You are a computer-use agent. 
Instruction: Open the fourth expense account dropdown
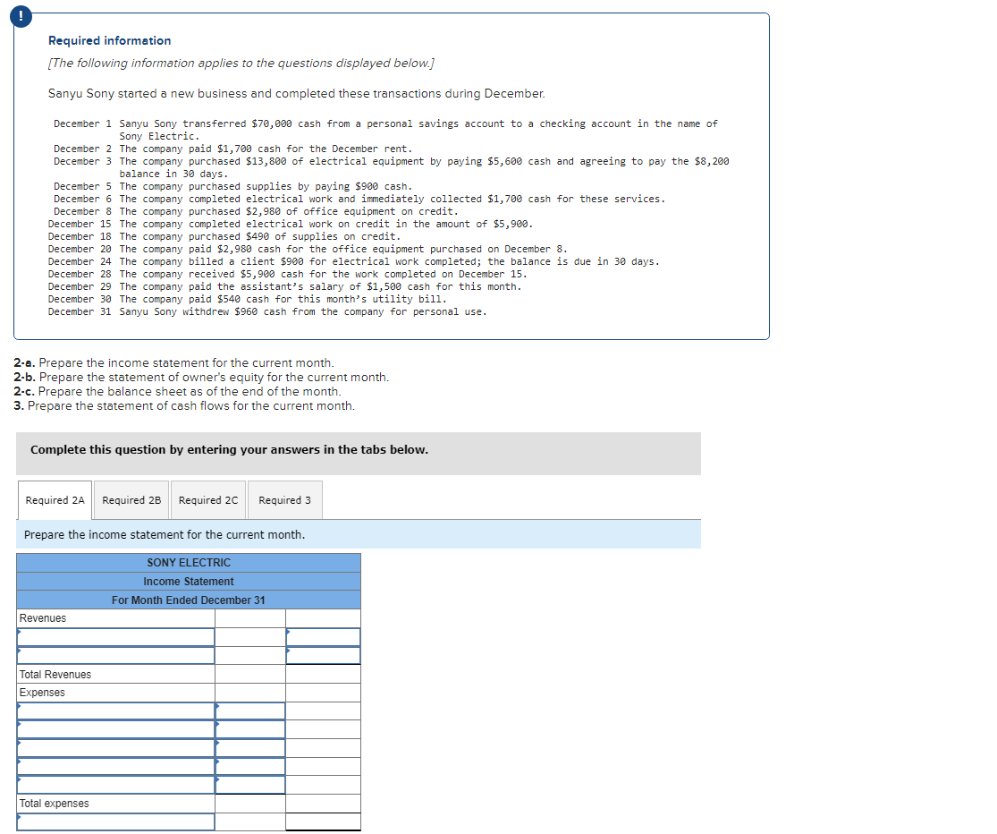click(116, 766)
